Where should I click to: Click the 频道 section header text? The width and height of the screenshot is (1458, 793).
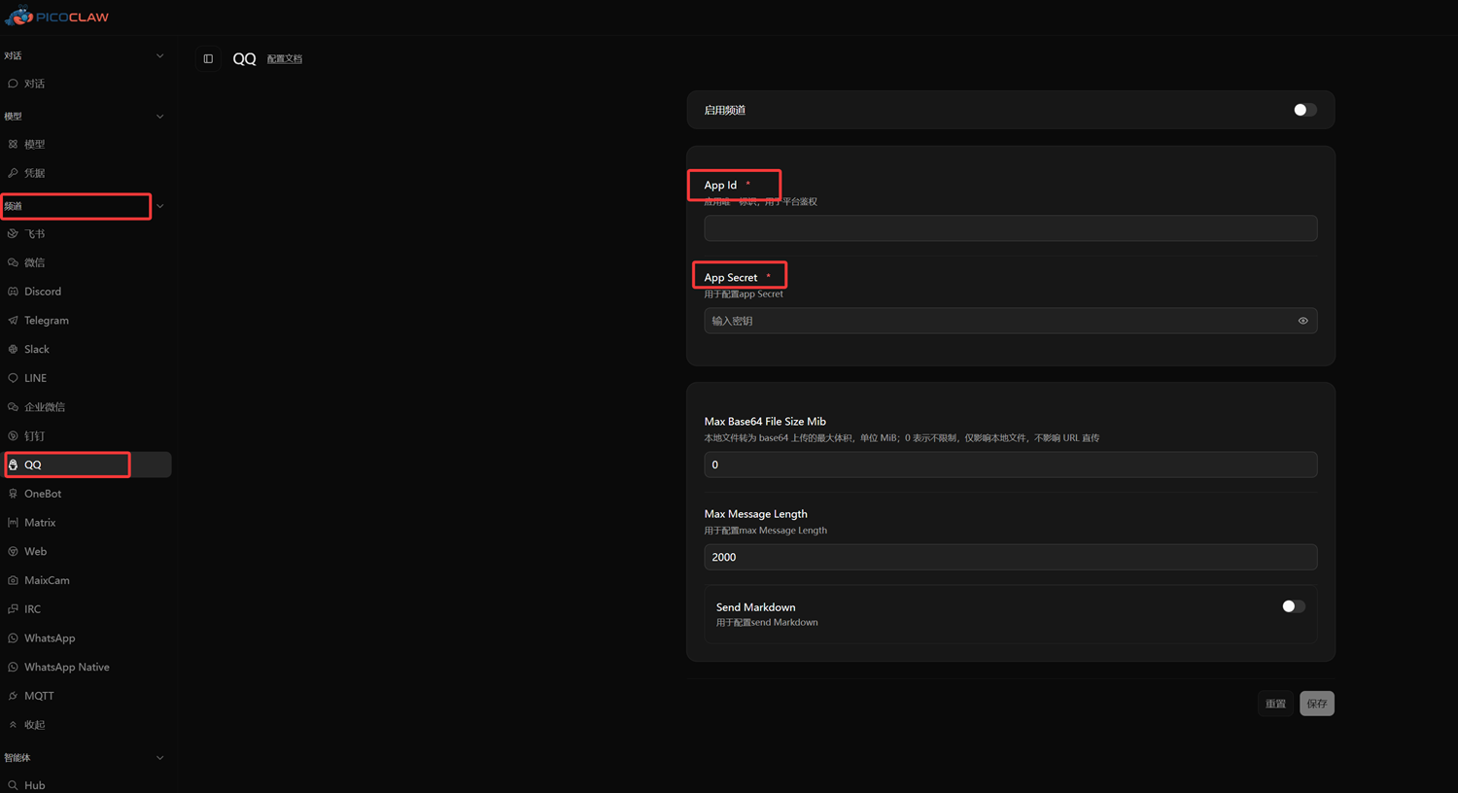coord(14,206)
